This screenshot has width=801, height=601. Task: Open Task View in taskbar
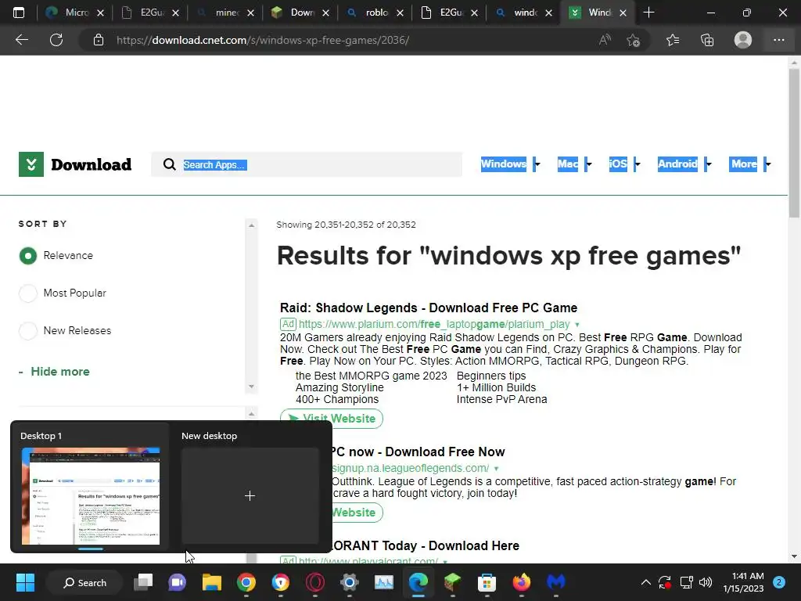(144, 582)
